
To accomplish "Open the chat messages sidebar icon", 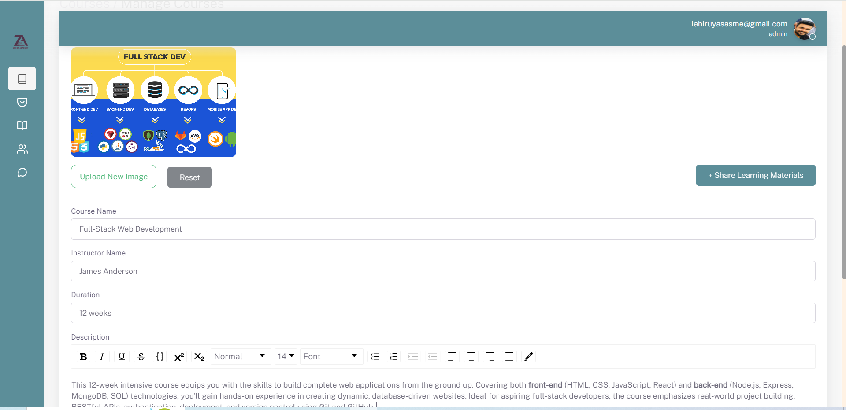I will 22,173.
